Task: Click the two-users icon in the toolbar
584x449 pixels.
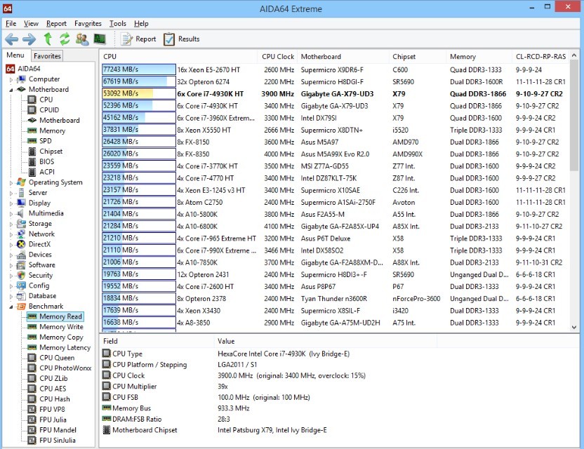Action: [x=82, y=39]
